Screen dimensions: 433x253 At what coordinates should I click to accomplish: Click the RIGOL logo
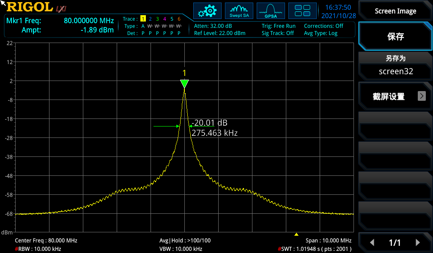pos(30,7)
